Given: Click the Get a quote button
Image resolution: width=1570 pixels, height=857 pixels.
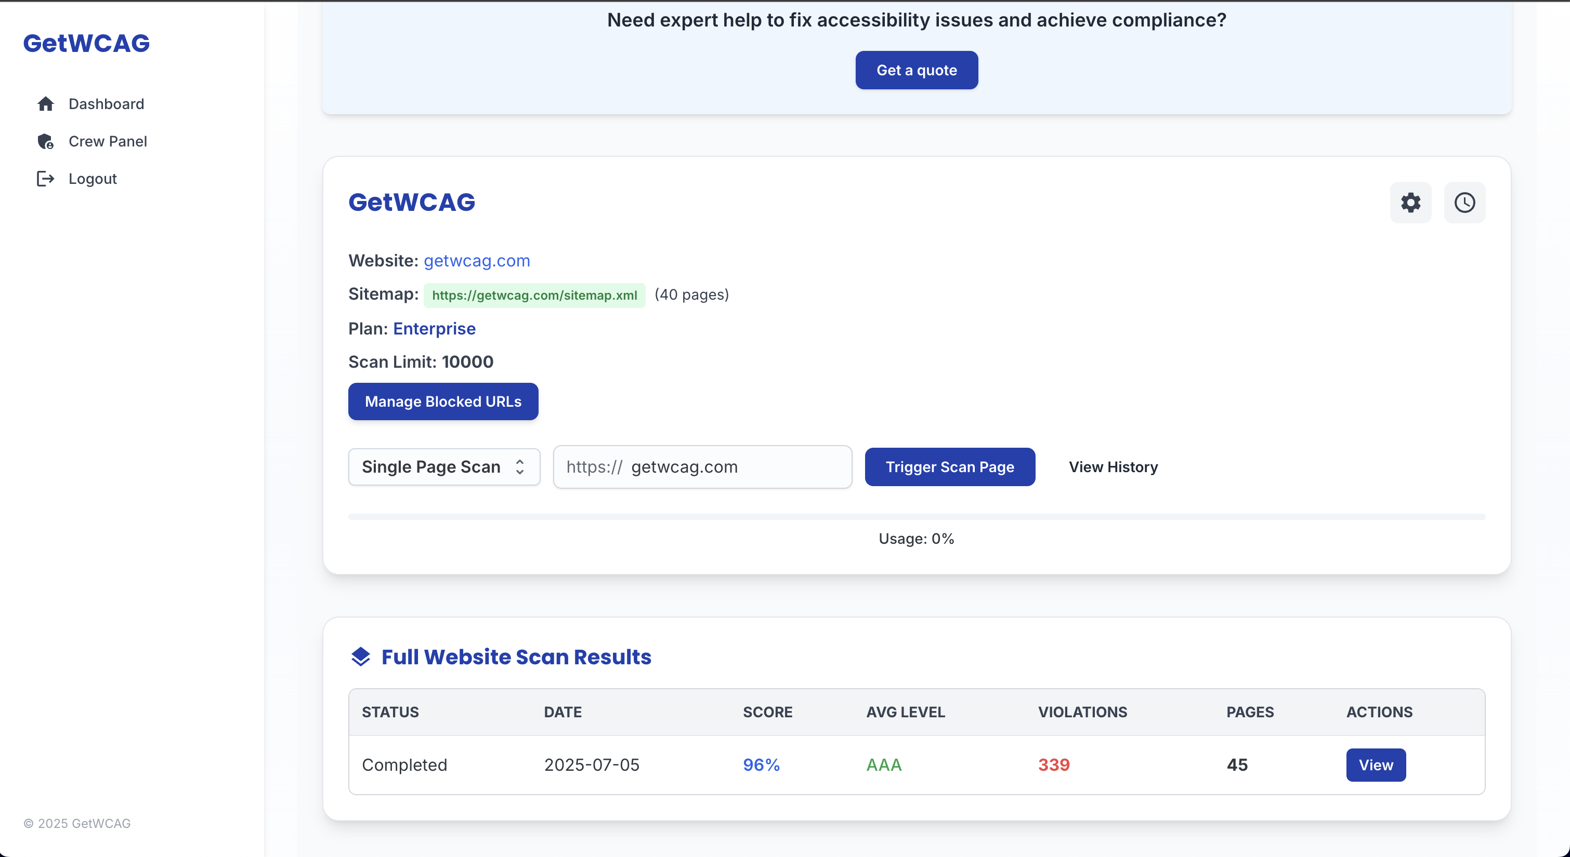Looking at the screenshot, I should pos(916,71).
